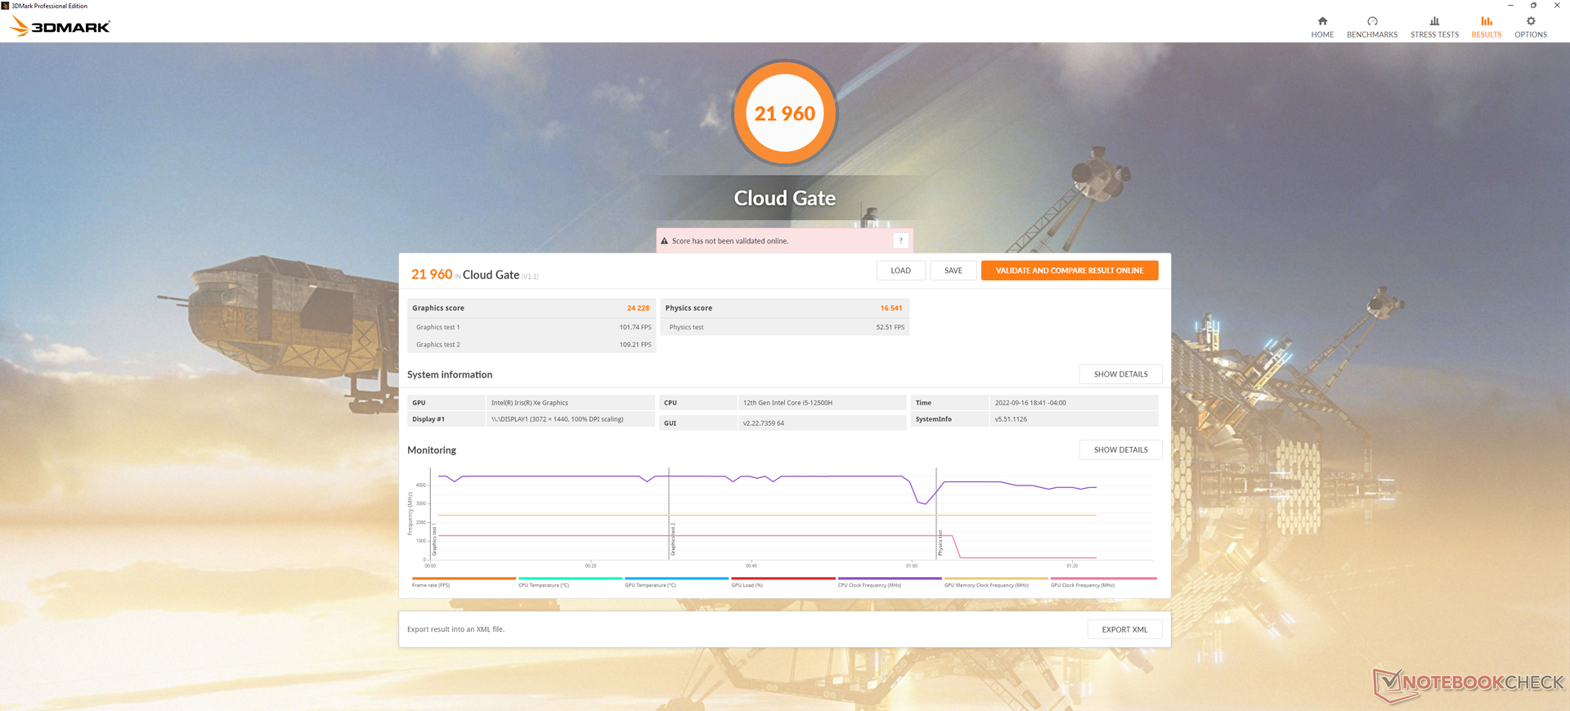Click the Monitoring section heading
This screenshot has width=1570, height=711.
tap(432, 450)
